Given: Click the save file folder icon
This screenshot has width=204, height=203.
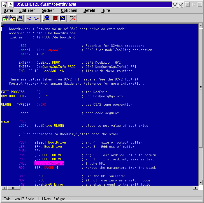Looking at the screenshot, I should [x=13, y=18].
